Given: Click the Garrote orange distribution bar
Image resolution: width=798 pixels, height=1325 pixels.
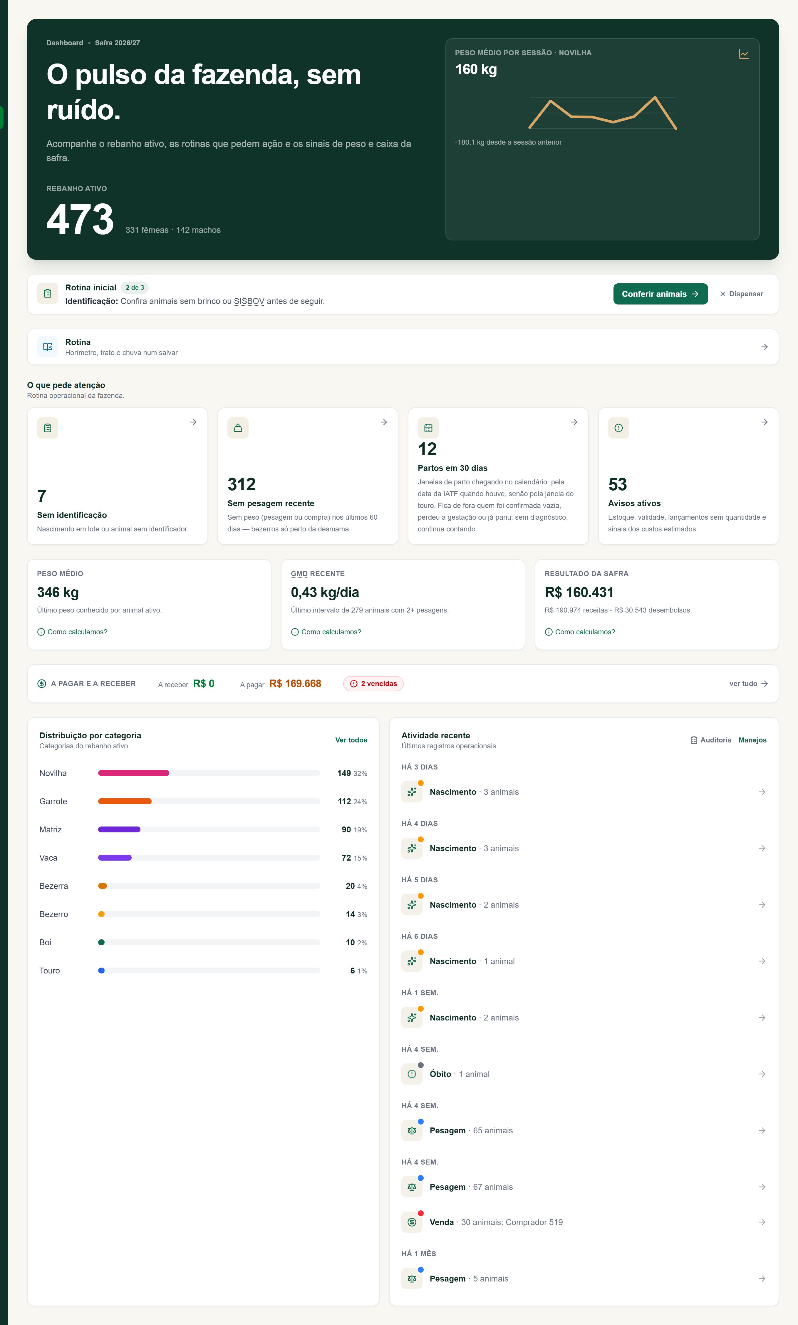Looking at the screenshot, I should click(x=125, y=801).
